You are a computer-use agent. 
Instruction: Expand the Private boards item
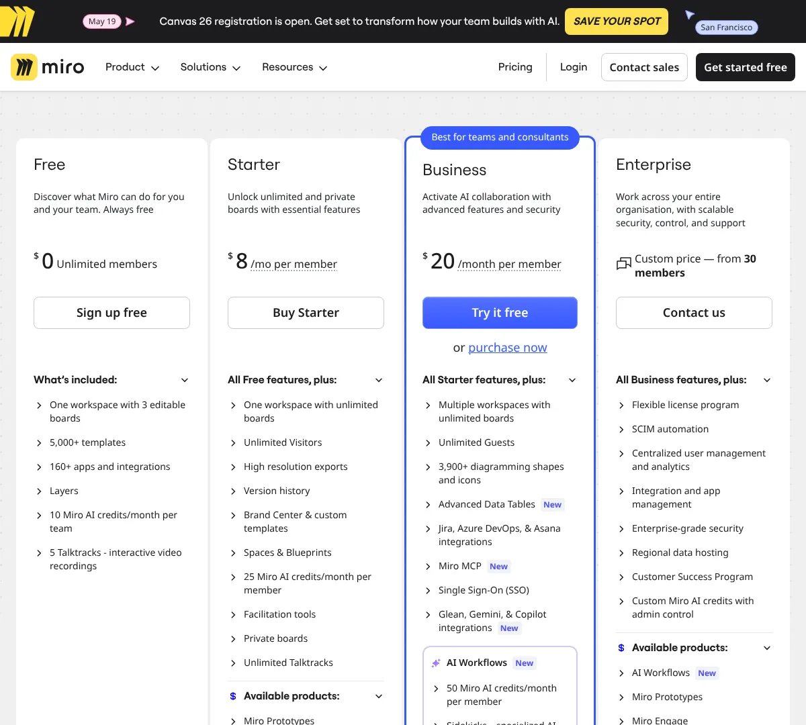[x=306, y=638]
